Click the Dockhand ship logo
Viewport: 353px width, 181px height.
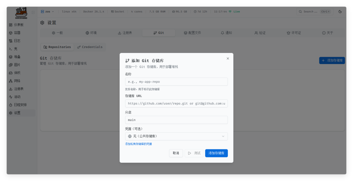21,13
